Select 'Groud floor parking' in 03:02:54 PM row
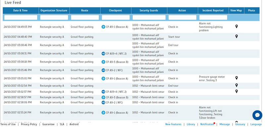Screen dimensions: 265x127 (82, 86)
